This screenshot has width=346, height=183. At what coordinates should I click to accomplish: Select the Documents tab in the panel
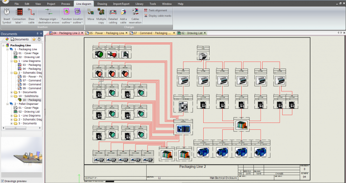pyautogui.click(x=20, y=39)
